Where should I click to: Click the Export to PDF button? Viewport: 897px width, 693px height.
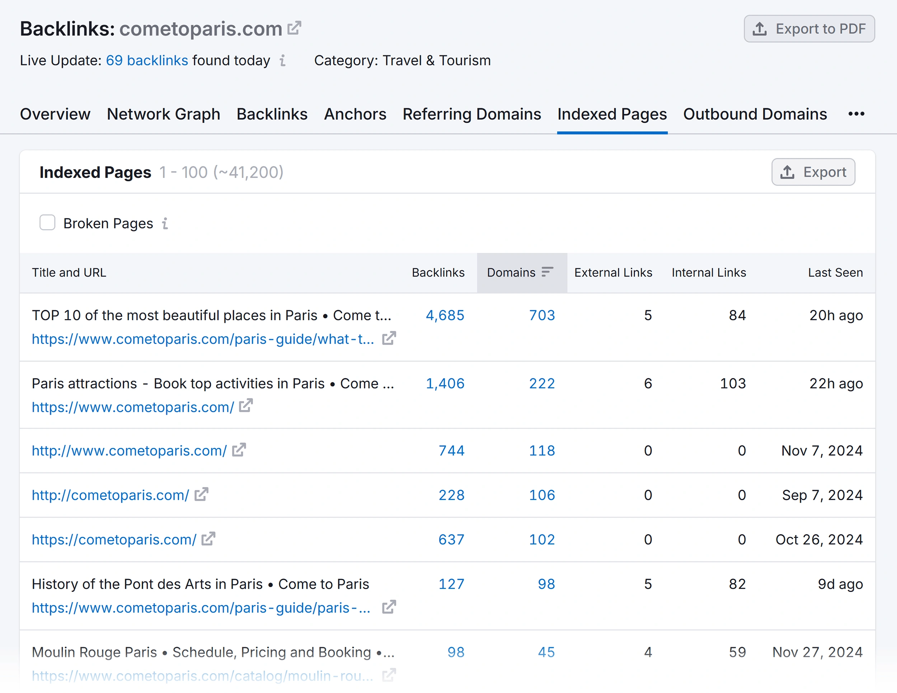pos(809,29)
